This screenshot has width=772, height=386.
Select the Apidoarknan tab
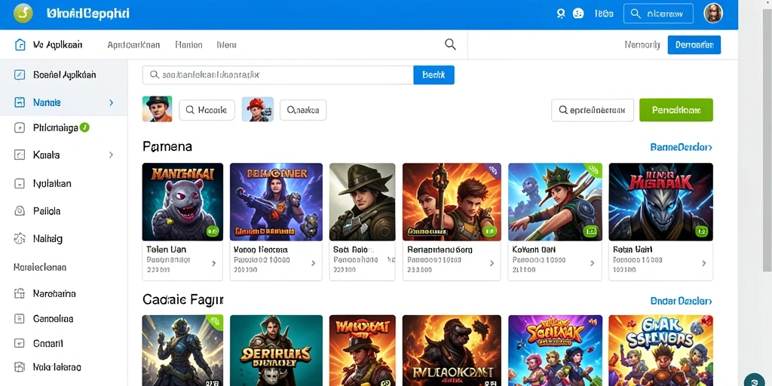[x=133, y=44]
